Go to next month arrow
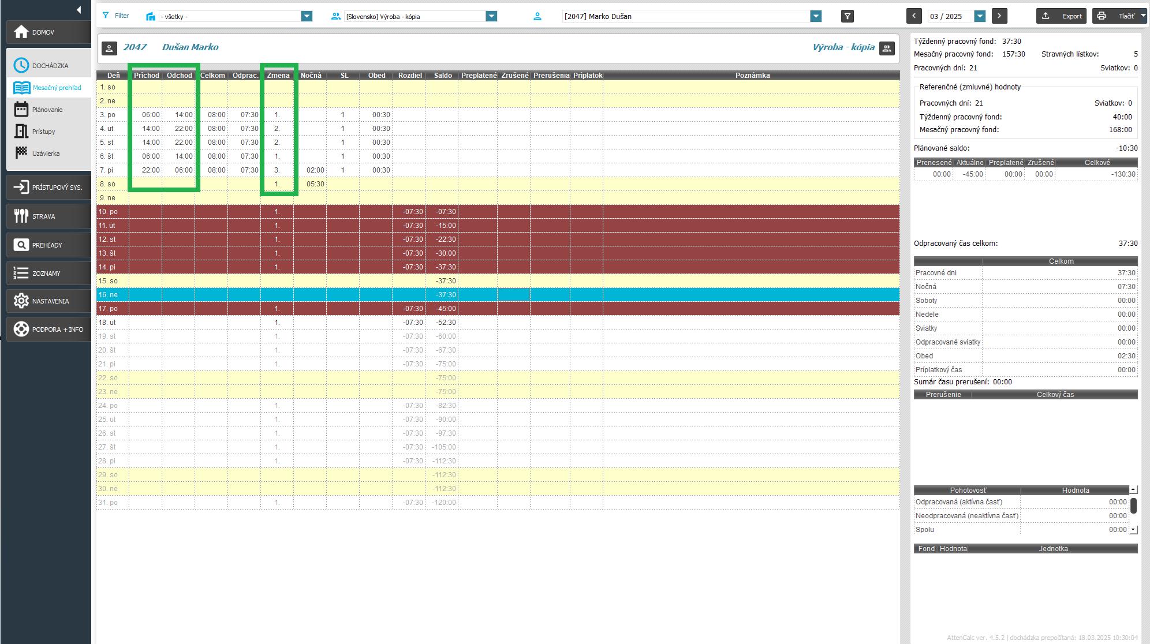 click(x=999, y=16)
